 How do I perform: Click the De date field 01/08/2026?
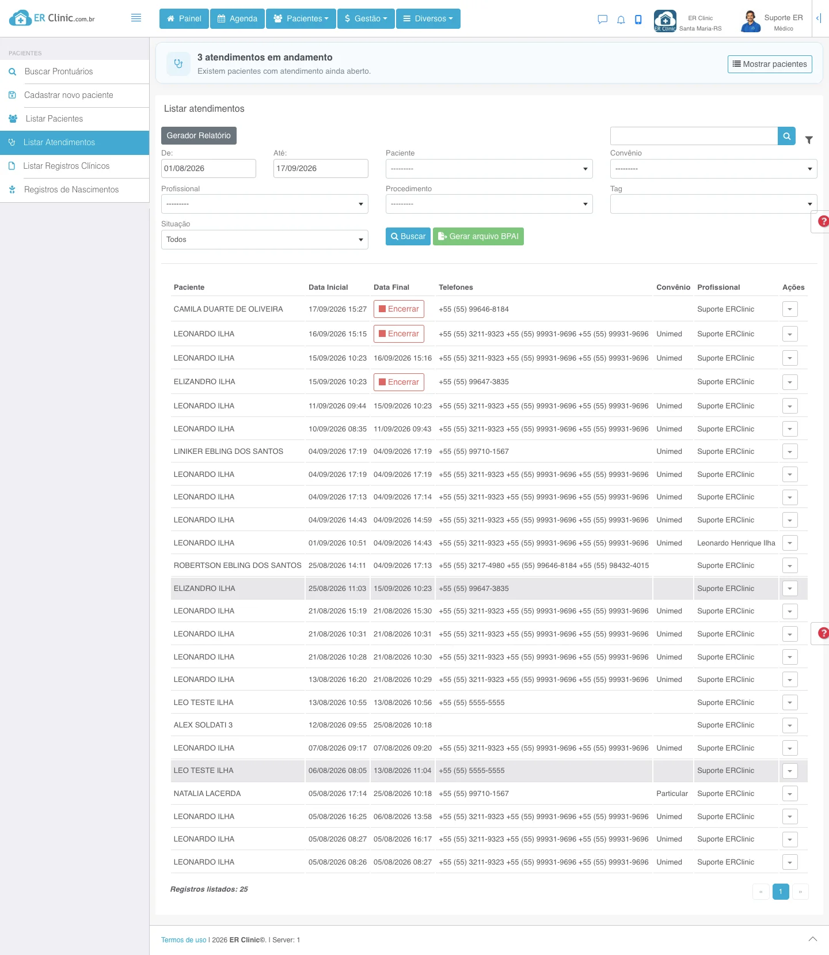coord(208,169)
